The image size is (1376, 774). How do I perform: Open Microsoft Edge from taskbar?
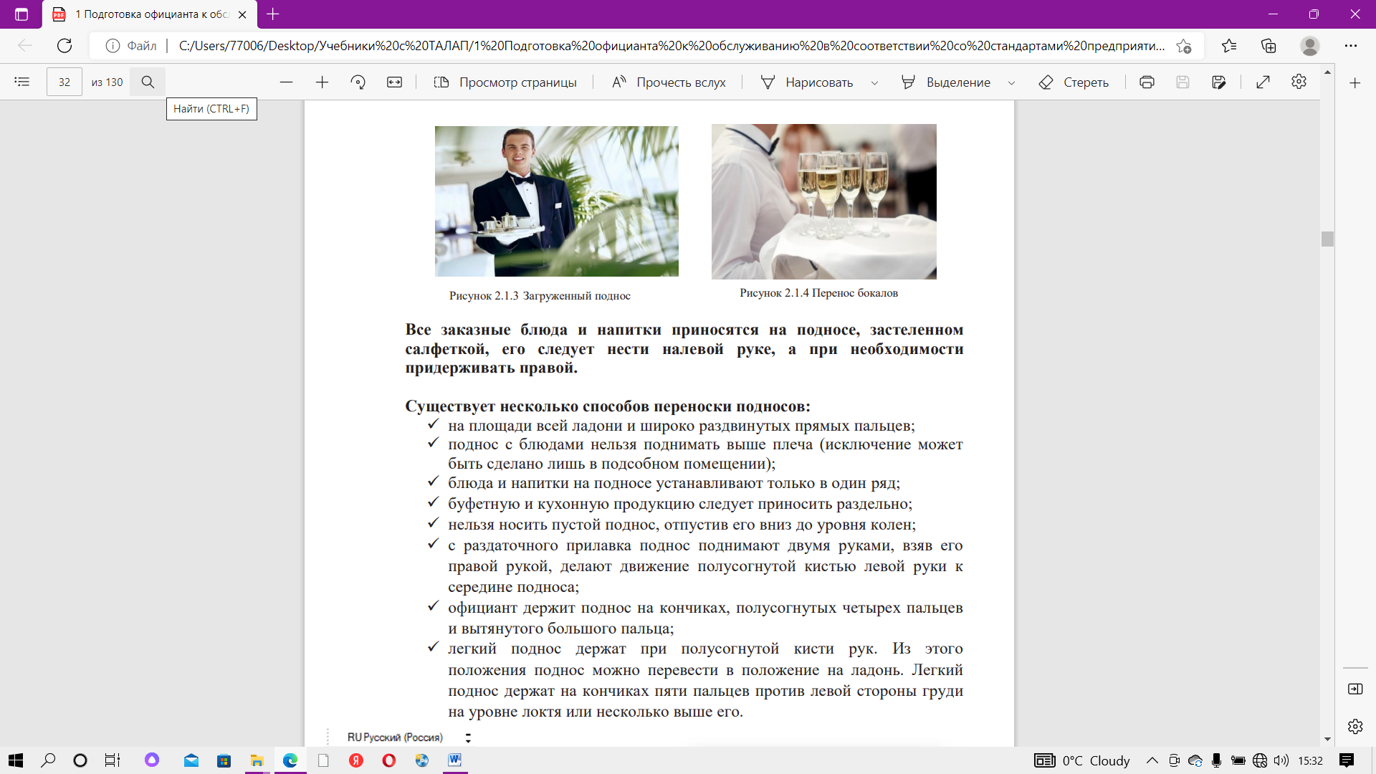point(290,760)
